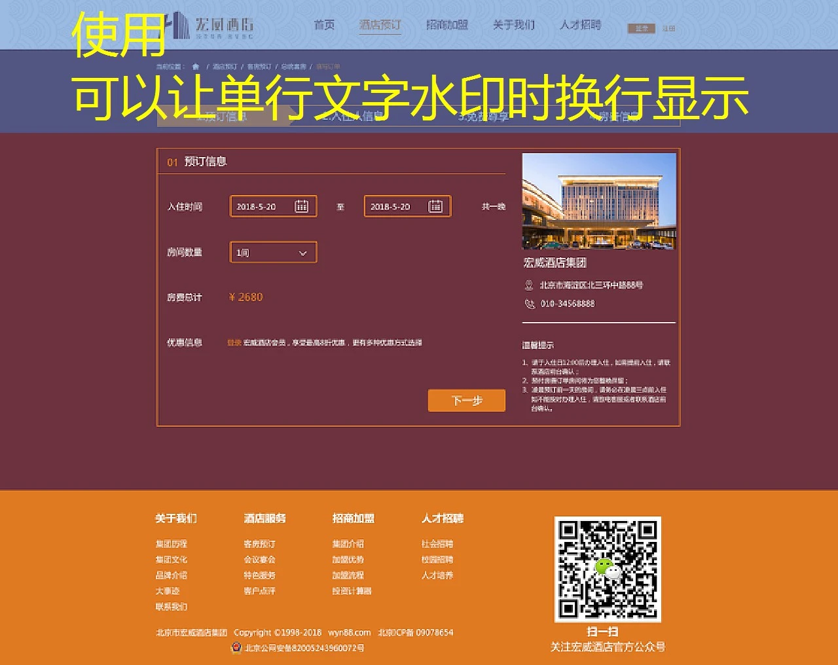Open the 招商加盟 menu in the top bar
838x665 pixels.
(448, 25)
